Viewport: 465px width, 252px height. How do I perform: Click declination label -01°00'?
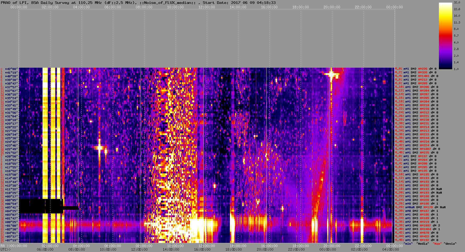coord(11,226)
